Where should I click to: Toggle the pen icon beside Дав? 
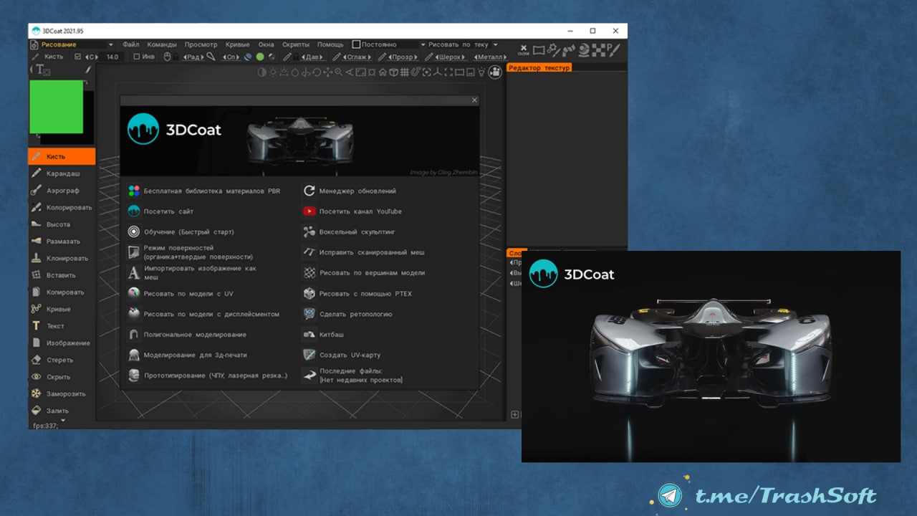[287, 57]
